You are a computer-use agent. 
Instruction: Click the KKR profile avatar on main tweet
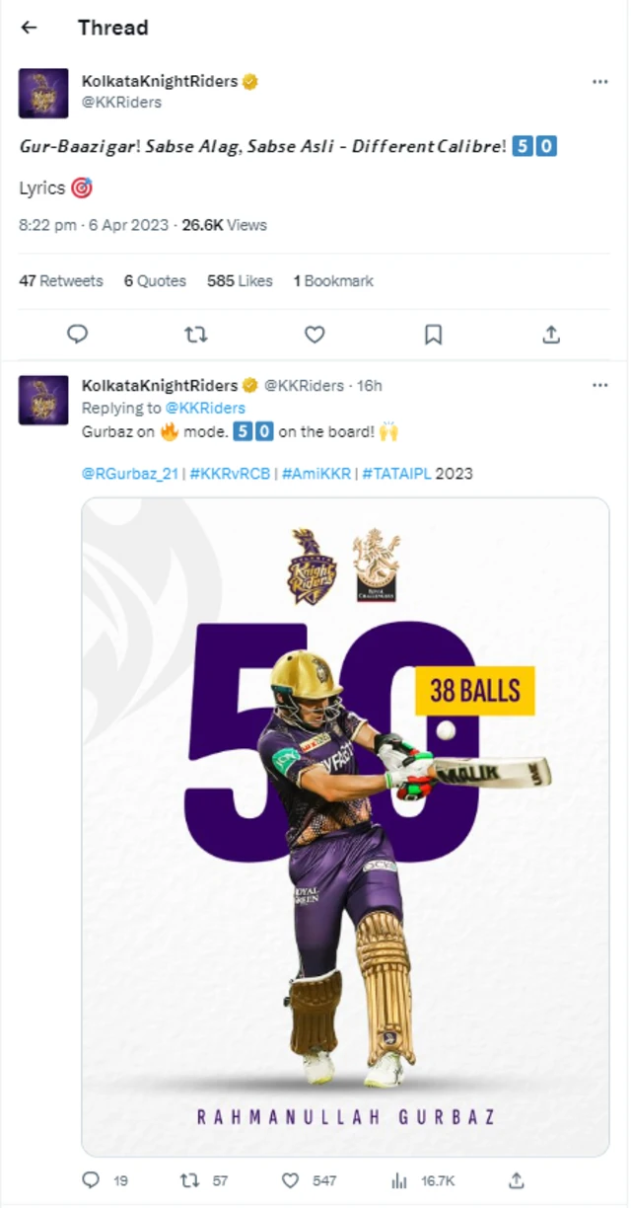(43, 94)
